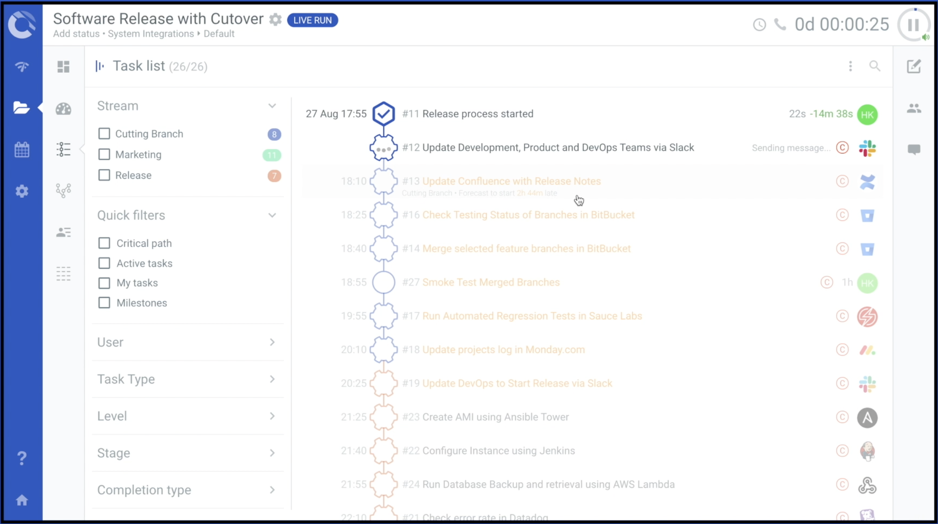The image size is (938, 524).
Task: Open the table grid view icon
Action: pyautogui.click(x=63, y=274)
